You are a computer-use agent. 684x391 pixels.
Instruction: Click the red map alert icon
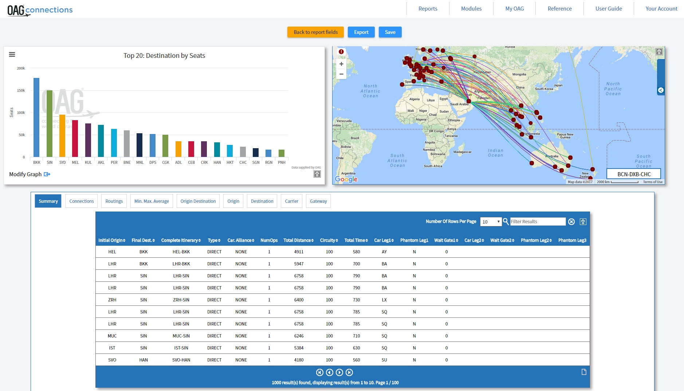point(341,52)
